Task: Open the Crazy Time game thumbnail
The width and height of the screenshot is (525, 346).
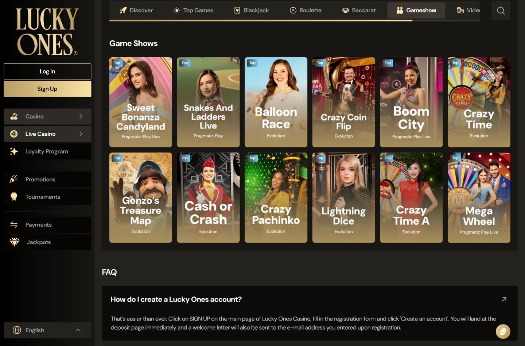Action: [x=479, y=102]
